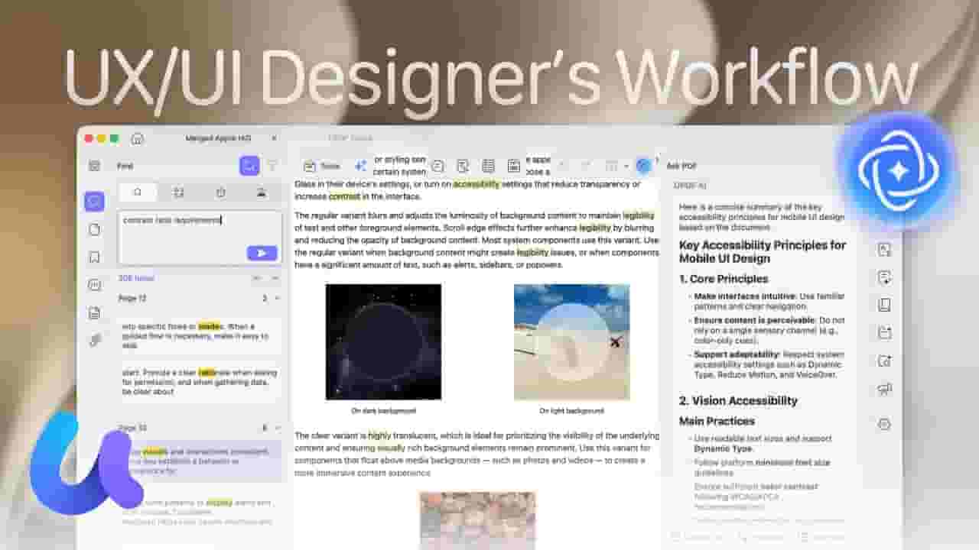Click the '2. Vision Accessibility' heading

(738, 400)
